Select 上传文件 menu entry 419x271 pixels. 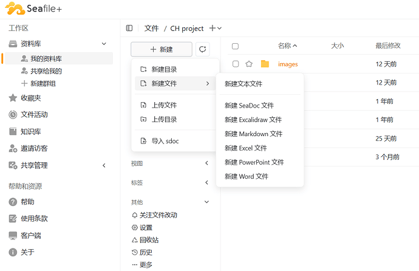(x=175, y=105)
